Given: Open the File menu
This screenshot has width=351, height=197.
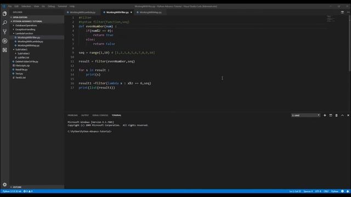Looking at the screenshot, I should tap(10, 6).
